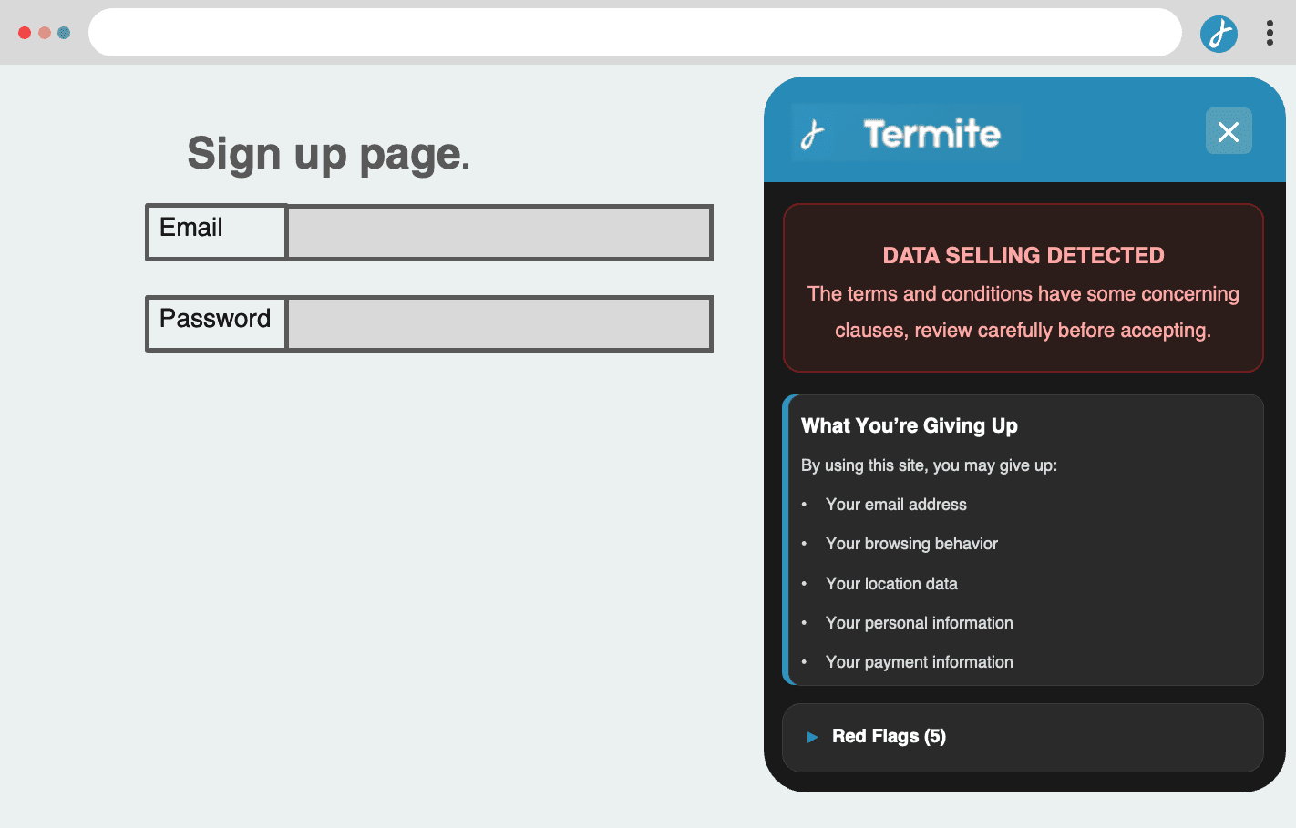
Task: Expand the Red Flags (5) section
Action: tap(1023, 737)
